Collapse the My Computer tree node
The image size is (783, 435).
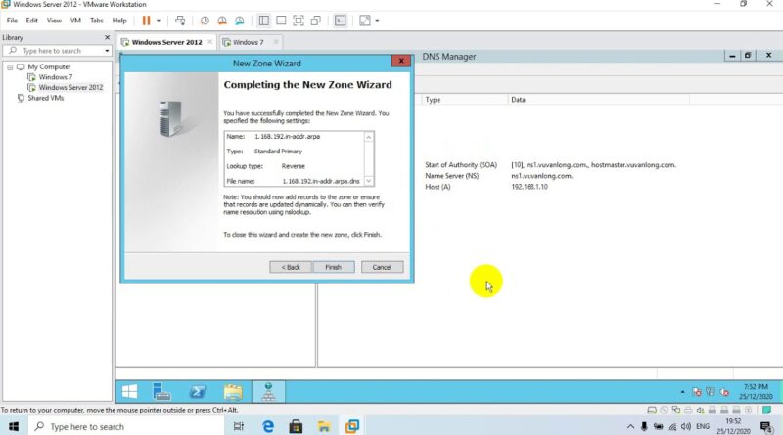click(10, 66)
